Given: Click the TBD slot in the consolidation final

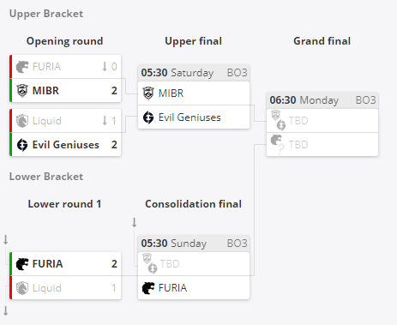Looking at the screenshot, I should coord(194,264).
